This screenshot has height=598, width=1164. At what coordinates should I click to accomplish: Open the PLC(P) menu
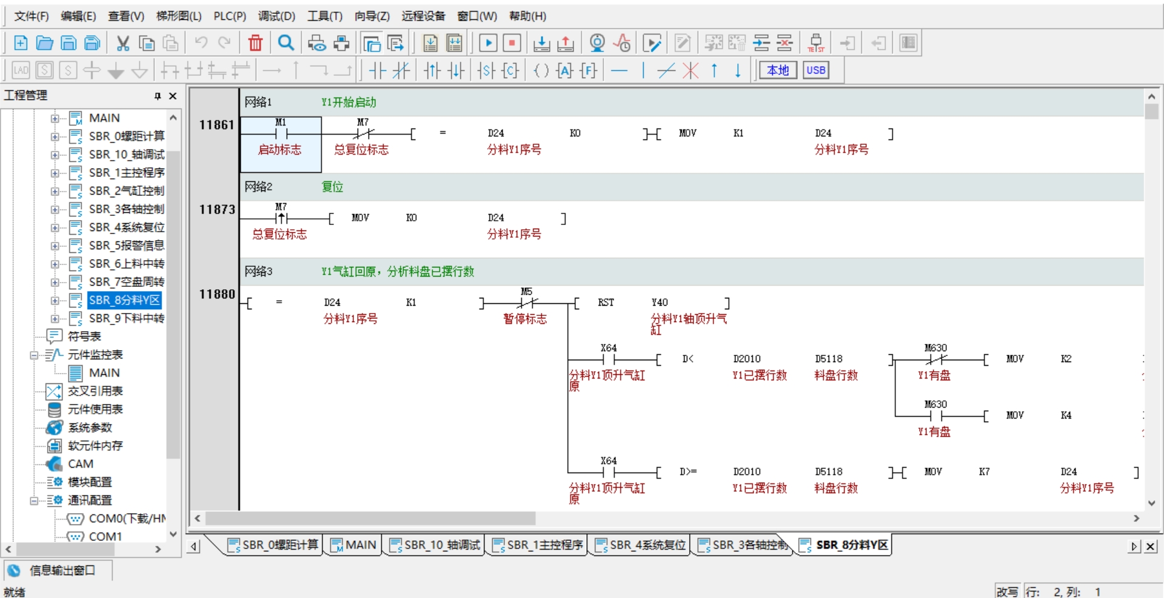(230, 16)
